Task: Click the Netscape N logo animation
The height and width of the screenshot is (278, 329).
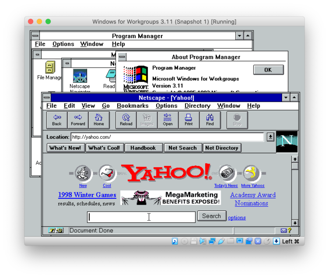Action: [x=287, y=142]
